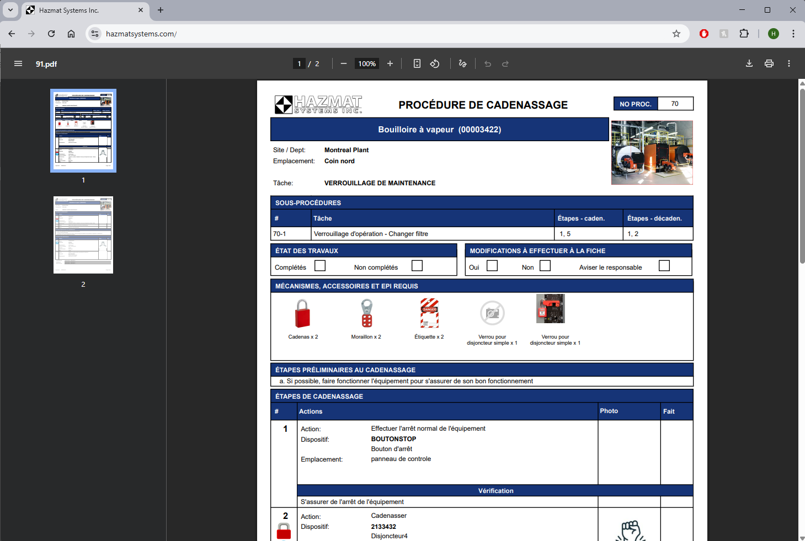Viewport: 805px width, 541px height.
Task: Switch to the Hazmat Systems Inc. tab
Action: click(x=83, y=10)
